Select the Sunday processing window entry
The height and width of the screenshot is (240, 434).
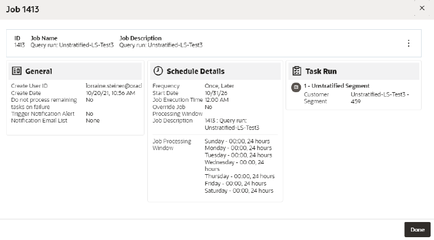237,141
